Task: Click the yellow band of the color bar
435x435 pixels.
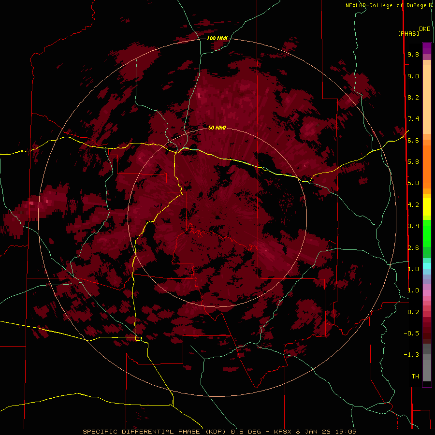Action: [427, 207]
